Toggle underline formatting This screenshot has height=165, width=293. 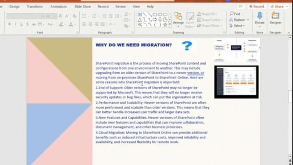[x=22, y=24]
